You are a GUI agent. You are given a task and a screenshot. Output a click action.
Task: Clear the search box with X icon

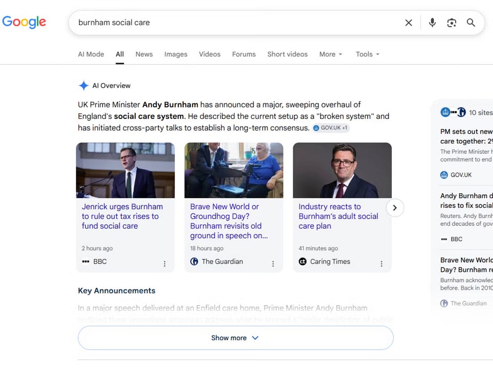tap(408, 23)
